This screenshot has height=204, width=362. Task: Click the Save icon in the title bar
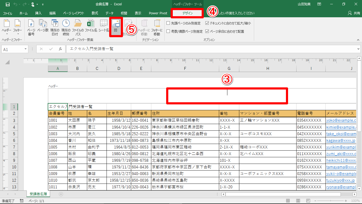(7, 4)
